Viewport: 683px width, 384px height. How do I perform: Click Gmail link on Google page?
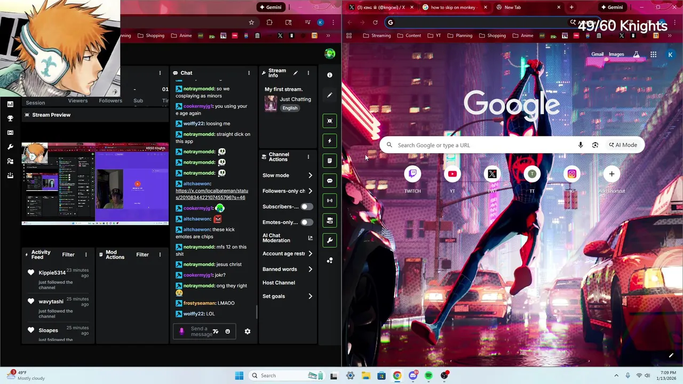click(x=598, y=54)
